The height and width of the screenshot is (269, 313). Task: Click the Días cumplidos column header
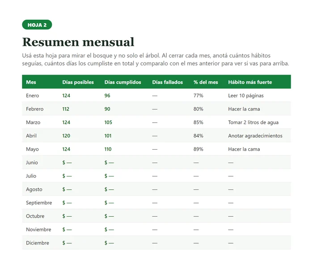(123, 82)
